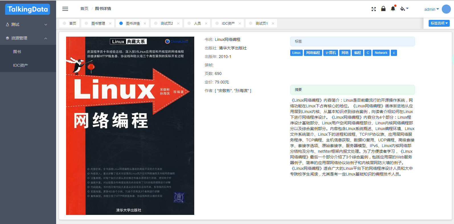Viewport: 454px width, 224px height.
Task: Click the book title text Linux网络编程
Action: (228, 39)
